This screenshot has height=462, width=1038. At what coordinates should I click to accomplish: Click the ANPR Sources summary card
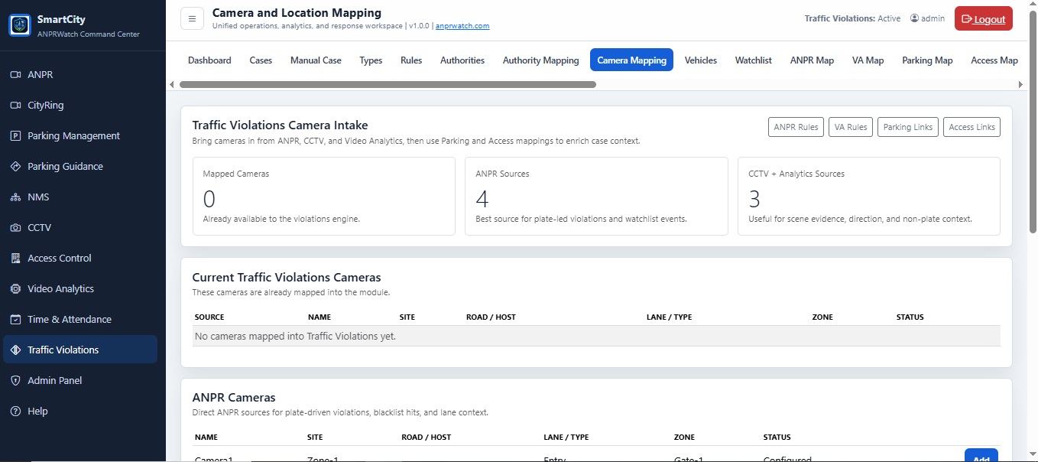[596, 196]
